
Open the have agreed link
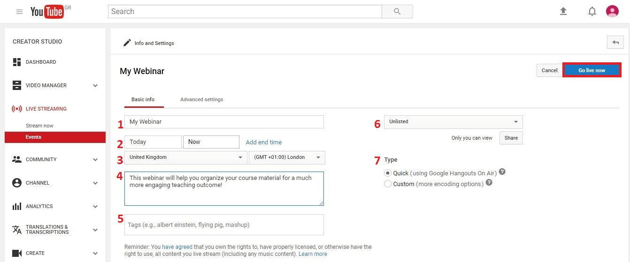pyautogui.click(x=177, y=247)
